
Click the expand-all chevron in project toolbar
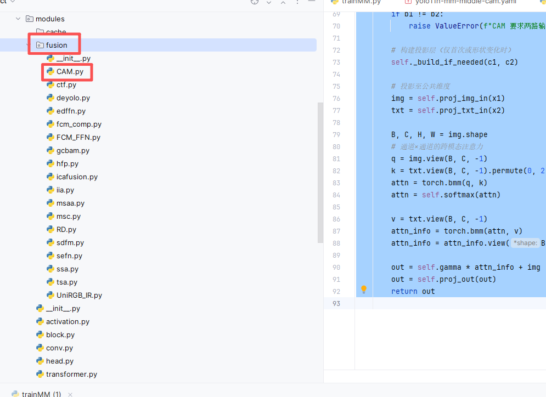[x=269, y=2]
